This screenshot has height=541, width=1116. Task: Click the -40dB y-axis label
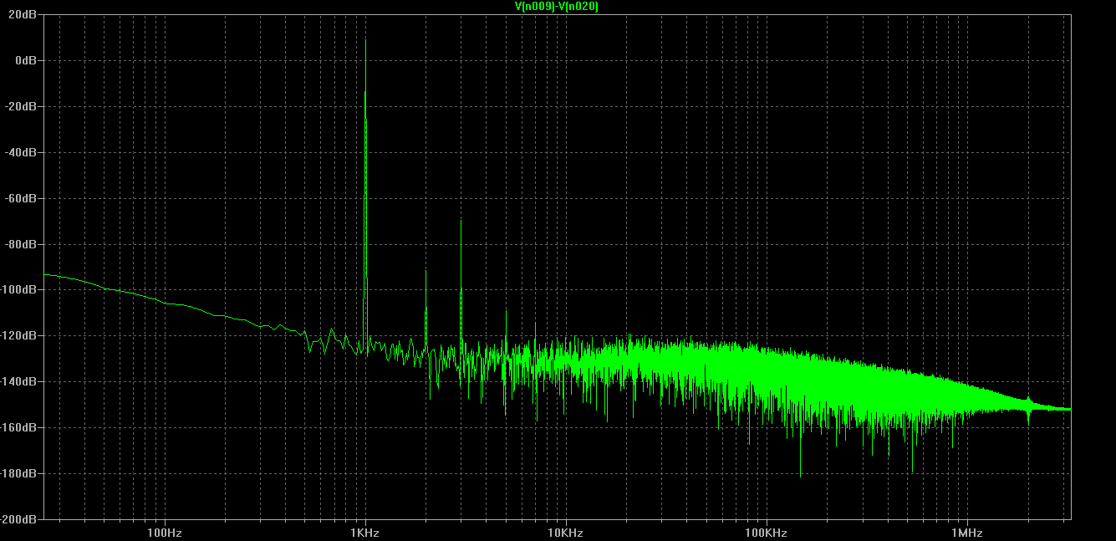coord(21,152)
